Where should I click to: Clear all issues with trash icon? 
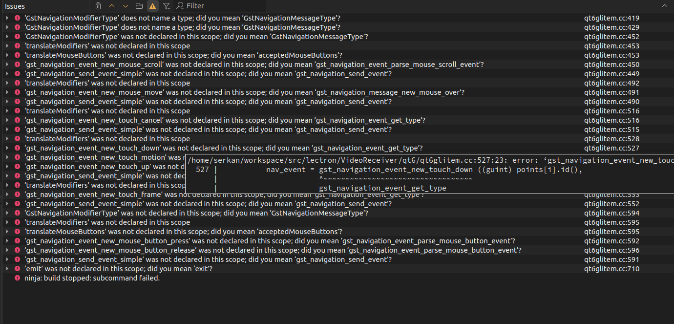tap(98, 6)
